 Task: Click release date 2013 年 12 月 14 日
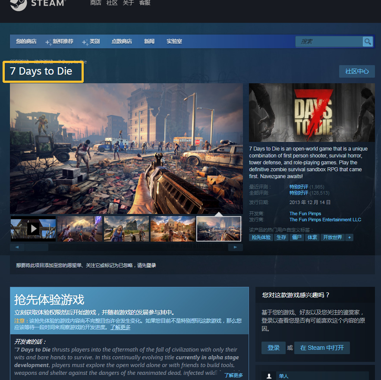(x=310, y=202)
